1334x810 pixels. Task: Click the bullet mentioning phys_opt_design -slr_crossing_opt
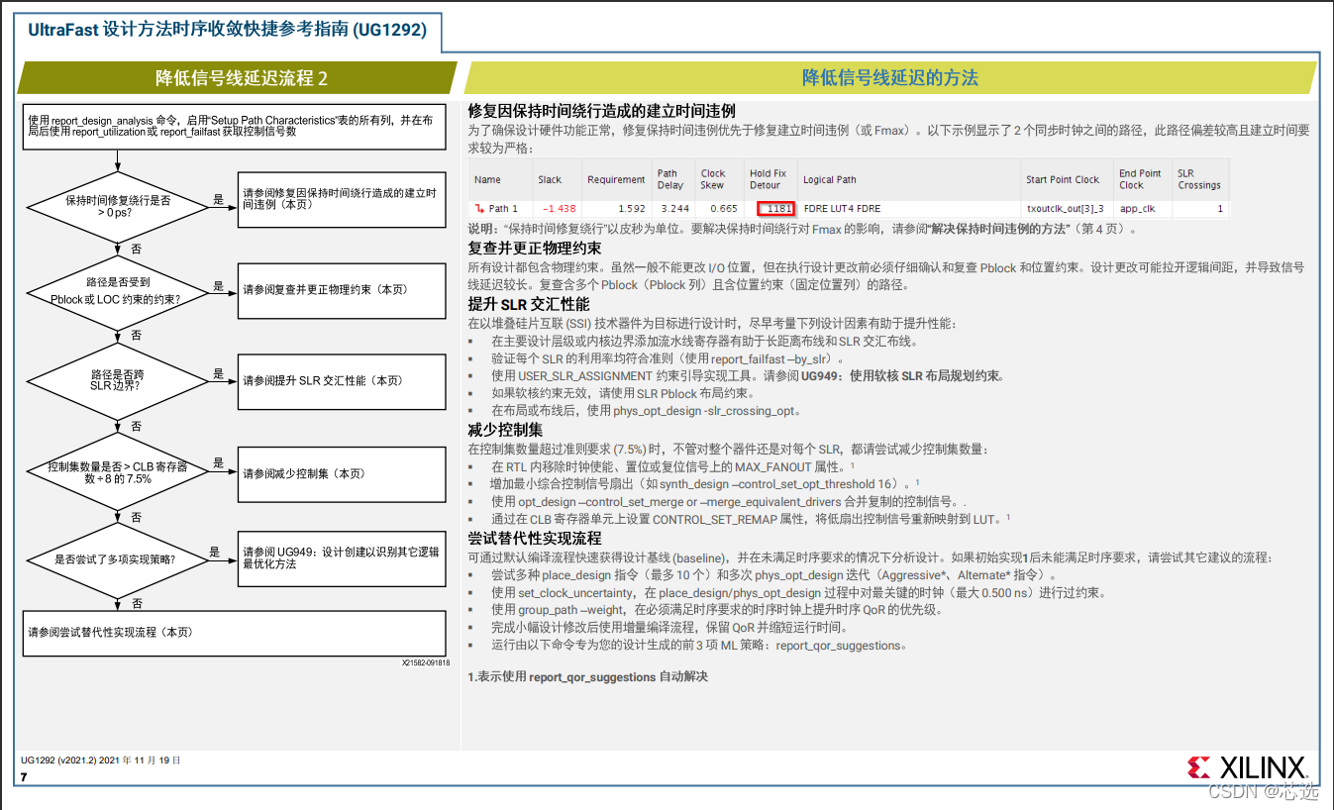point(646,410)
